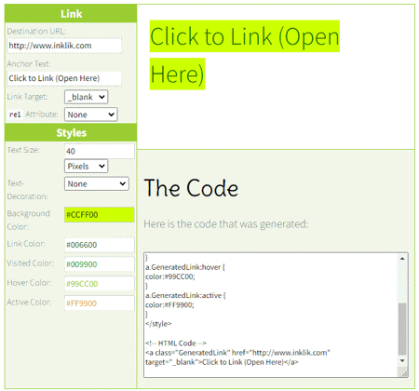Screen dimensions: 419x391
Task: Click the 'Link Color:' label
Action: coord(26,244)
